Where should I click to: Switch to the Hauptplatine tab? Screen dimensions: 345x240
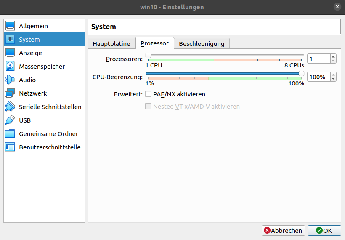[111, 43]
